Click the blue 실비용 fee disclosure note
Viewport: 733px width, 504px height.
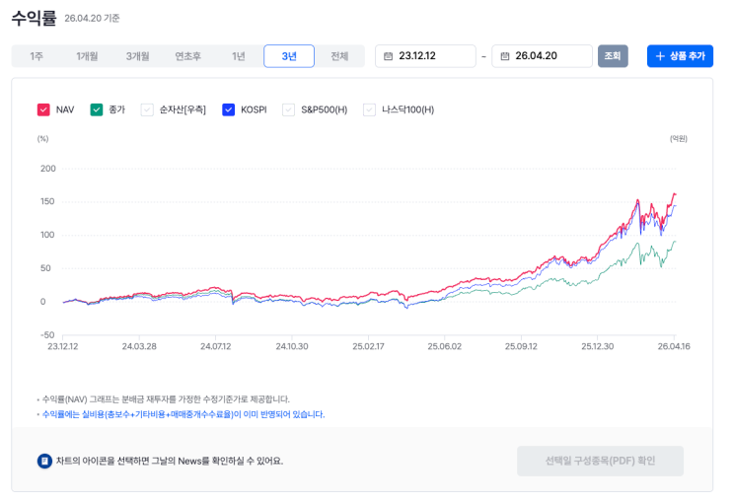pyautogui.click(x=183, y=414)
